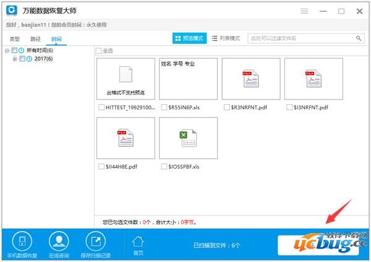Viewport: 371px width, 262px height.
Task: Click the search magnifier icon
Action: pyautogui.click(x=359, y=38)
